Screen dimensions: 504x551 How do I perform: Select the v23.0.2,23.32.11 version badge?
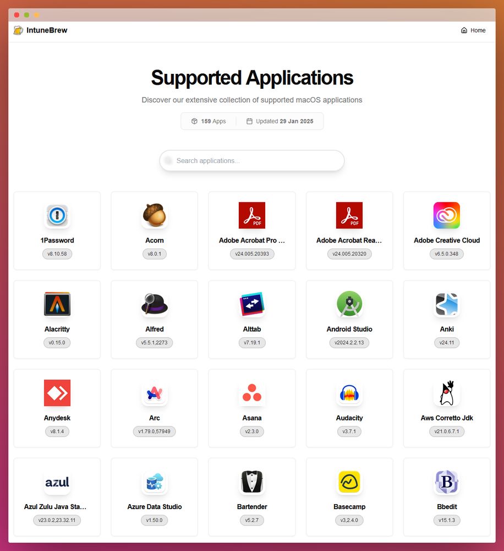(57, 520)
